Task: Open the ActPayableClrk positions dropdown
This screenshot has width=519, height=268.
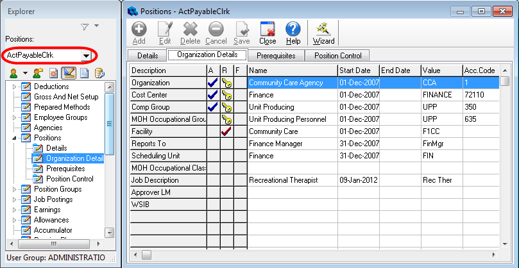Action: click(86, 56)
